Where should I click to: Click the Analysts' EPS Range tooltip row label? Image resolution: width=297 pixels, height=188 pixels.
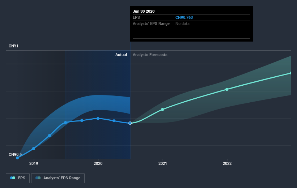151,23
